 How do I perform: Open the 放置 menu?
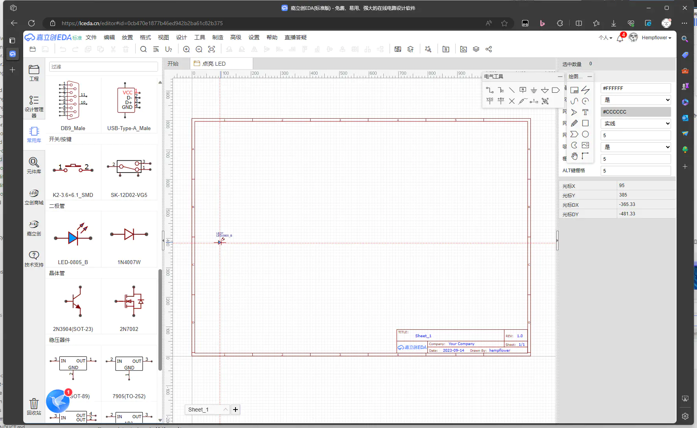127,37
